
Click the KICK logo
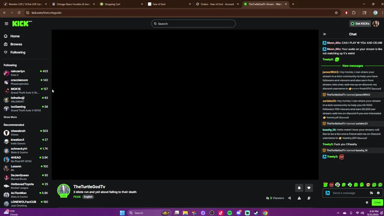[x=22, y=24]
